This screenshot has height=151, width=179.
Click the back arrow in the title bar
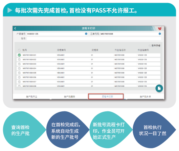[15, 28]
